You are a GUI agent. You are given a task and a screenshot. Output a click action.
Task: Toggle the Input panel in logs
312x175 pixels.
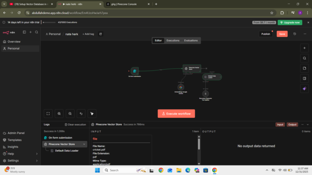coord(280,124)
